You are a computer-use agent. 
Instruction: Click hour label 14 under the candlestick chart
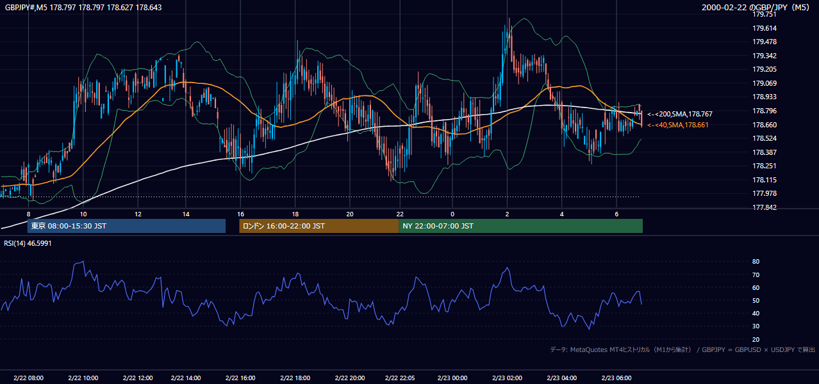point(186,214)
